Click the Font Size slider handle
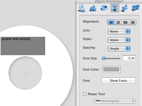The width and height of the screenshot is (142, 106). pos(104,58)
